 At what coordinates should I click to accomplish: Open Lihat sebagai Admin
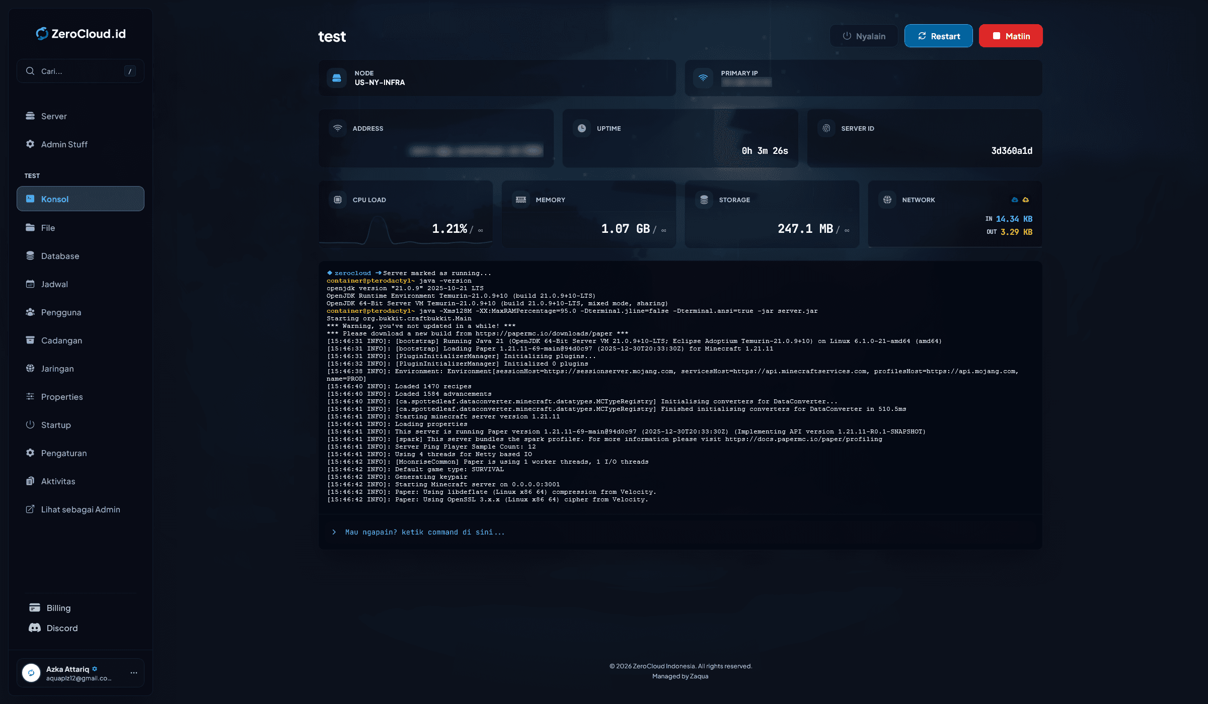pyautogui.click(x=80, y=509)
